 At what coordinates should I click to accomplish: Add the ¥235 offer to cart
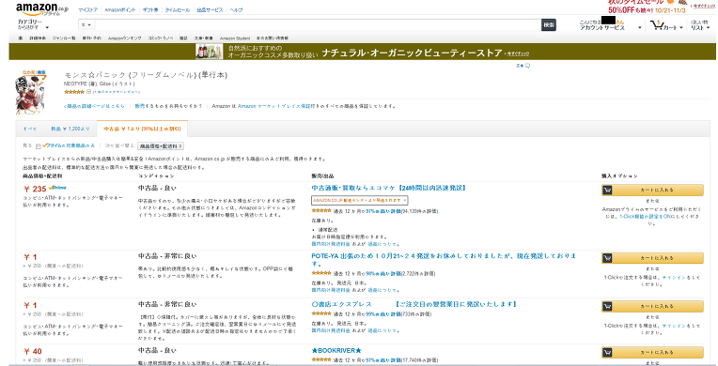652,190
